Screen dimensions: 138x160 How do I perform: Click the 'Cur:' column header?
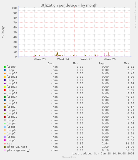click(x=51, y=63)
